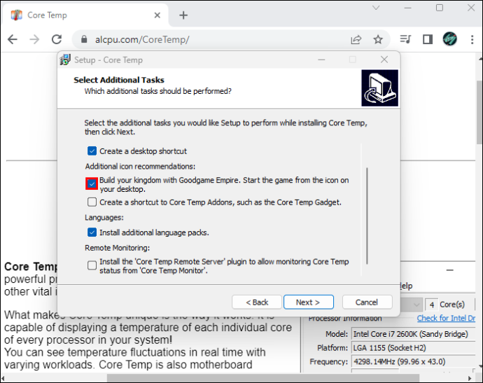This screenshot has height=383, width=483.
Task: Follow the Check for Intel Dr link
Action: [446, 319]
